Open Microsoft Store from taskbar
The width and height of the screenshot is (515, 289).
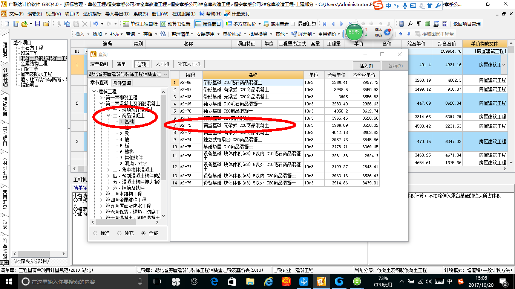232,281
